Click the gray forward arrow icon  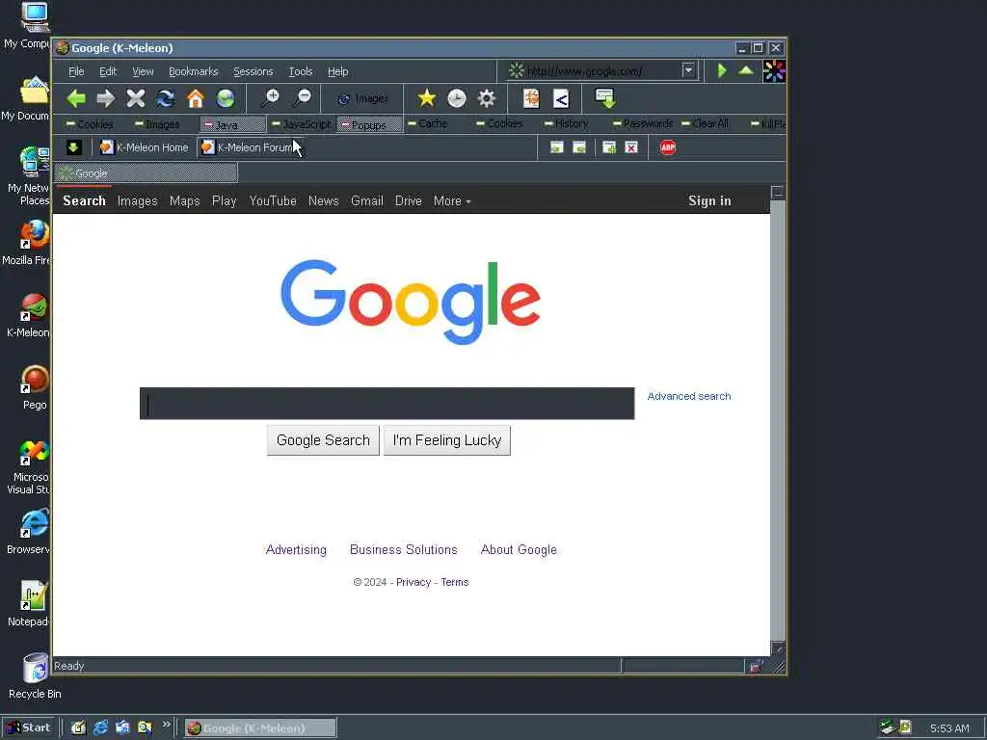(106, 98)
